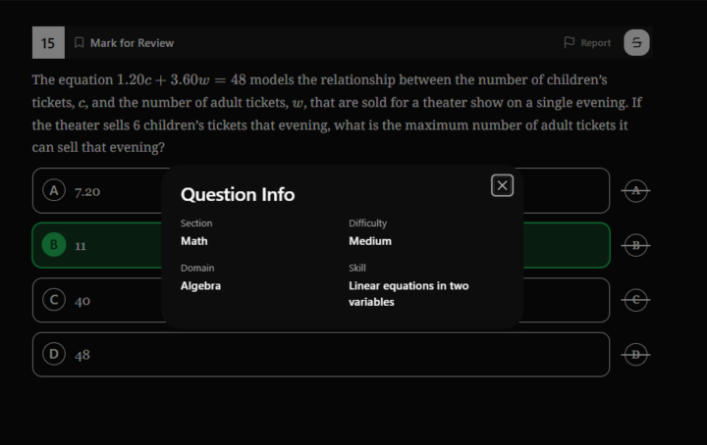Image resolution: width=707 pixels, height=445 pixels.
Task: Click the Report flag icon
Action: [x=569, y=42]
